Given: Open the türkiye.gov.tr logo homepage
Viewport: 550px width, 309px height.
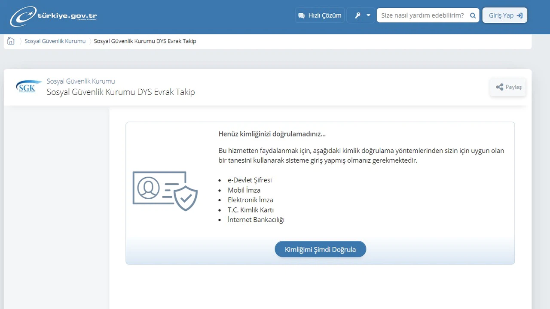Looking at the screenshot, I should coord(54,17).
